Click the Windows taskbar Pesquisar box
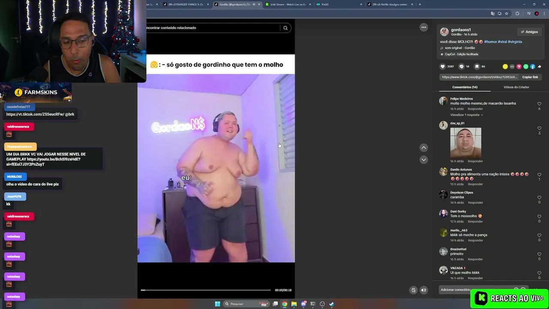 tap(246, 304)
